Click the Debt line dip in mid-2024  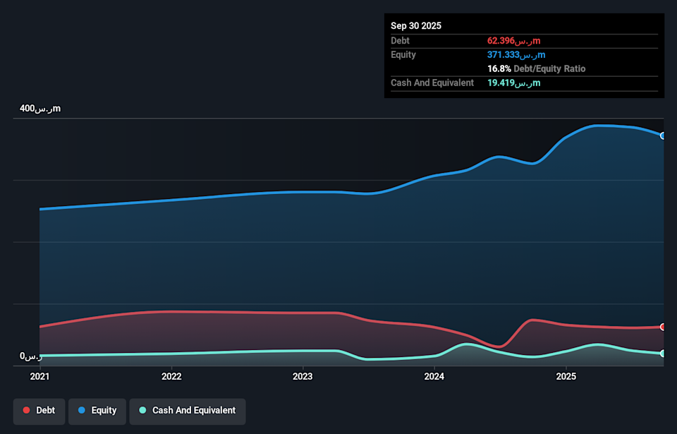498,346
